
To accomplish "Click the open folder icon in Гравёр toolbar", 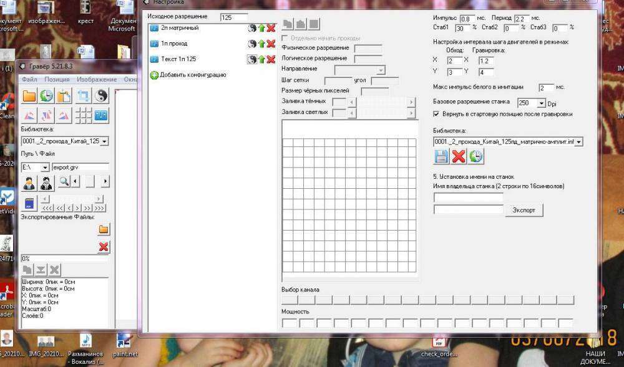I will [x=29, y=95].
